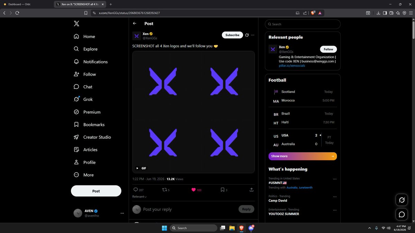
Task: Open the Juneteenth trending link
Action: (306, 187)
